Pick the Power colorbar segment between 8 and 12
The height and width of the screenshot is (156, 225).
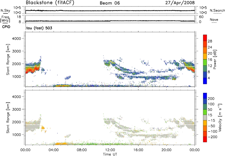(205, 68)
